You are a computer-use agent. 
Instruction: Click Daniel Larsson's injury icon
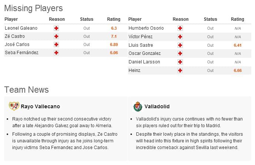click(x=180, y=62)
